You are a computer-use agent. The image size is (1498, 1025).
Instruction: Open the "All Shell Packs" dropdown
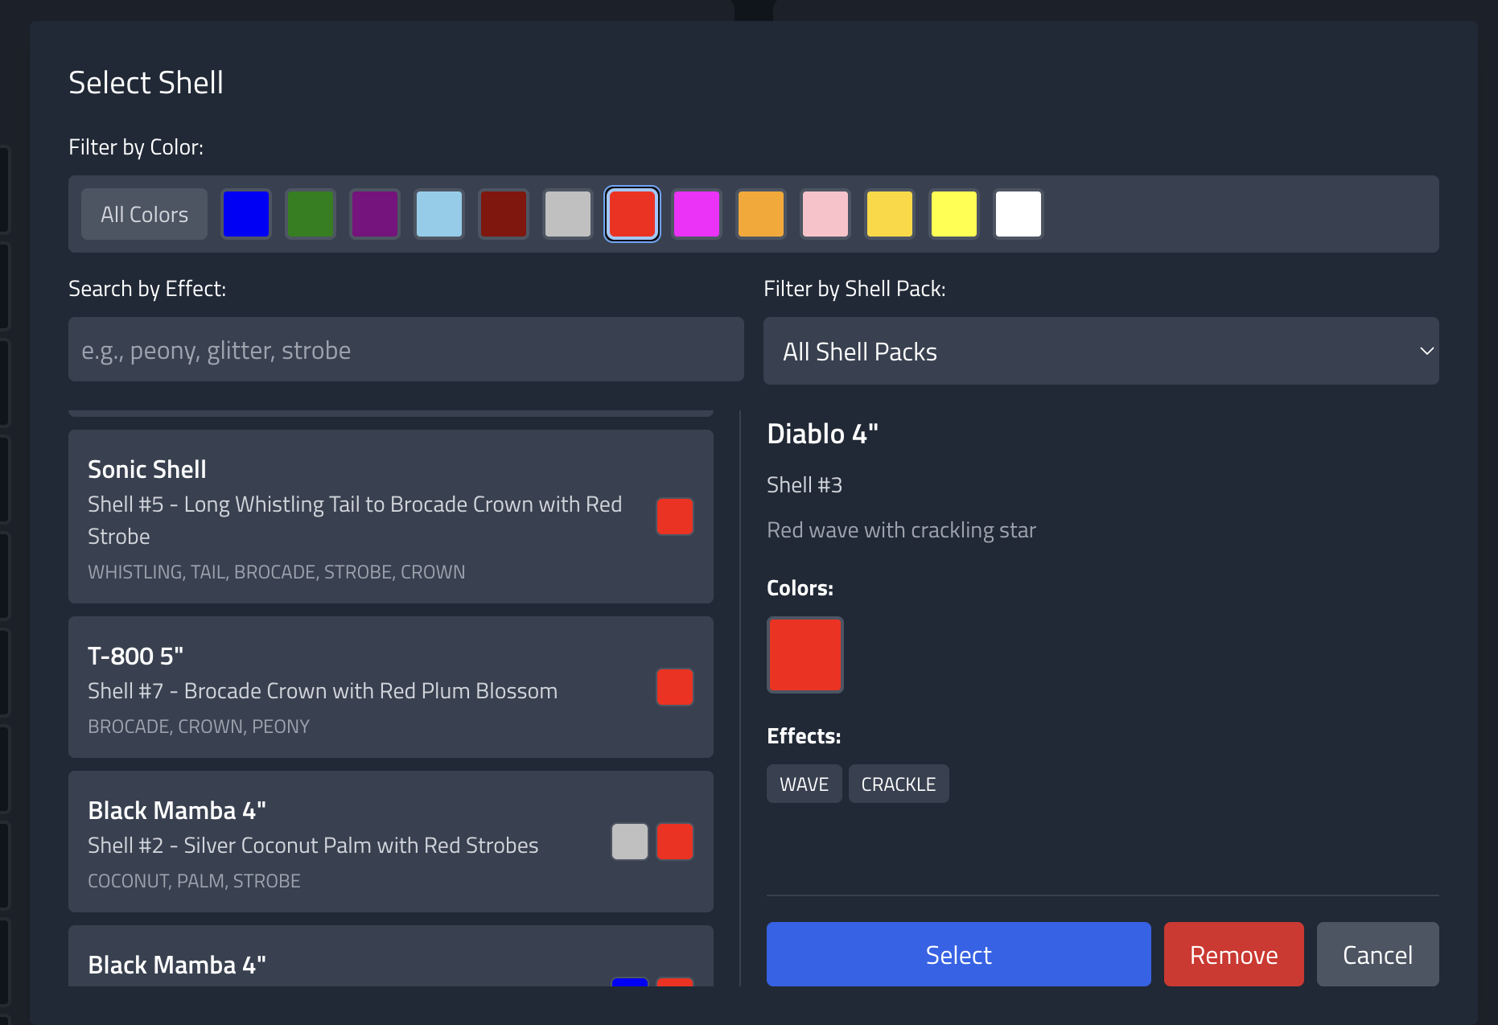coord(1101,351)
